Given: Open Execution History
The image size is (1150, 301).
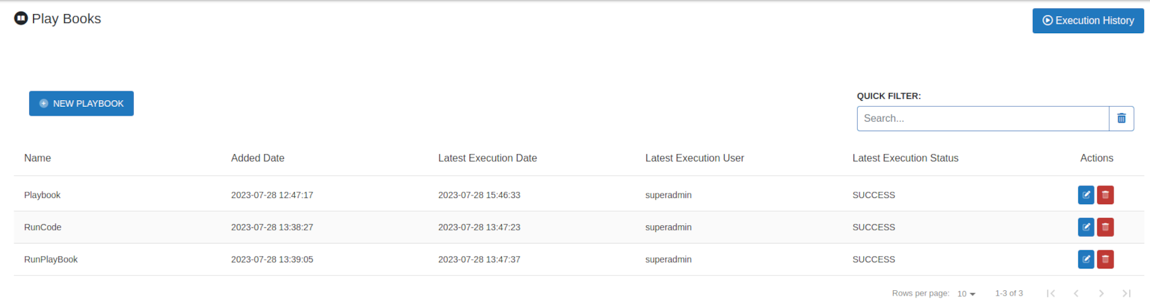Looking at the screenshot, I should tap(1088, 21).
